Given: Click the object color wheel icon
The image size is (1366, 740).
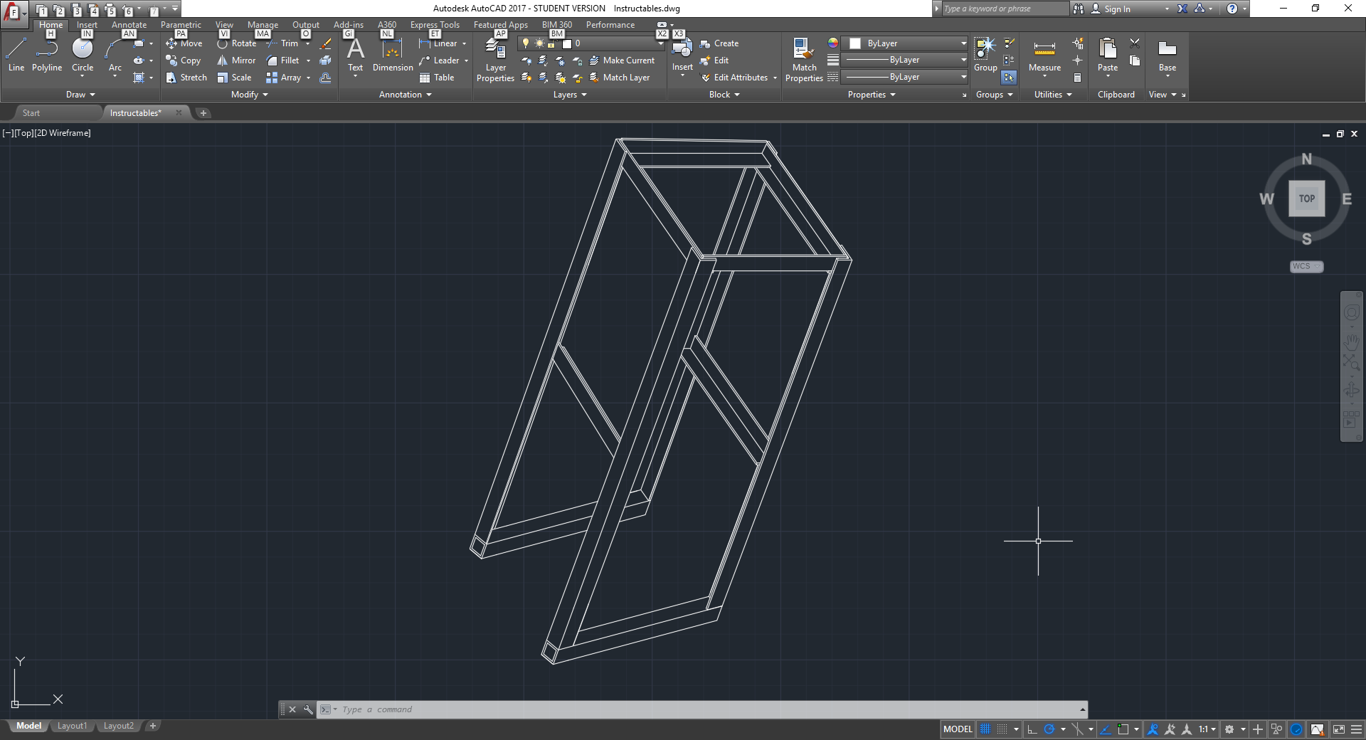Looking at the screenshot, I should (832, 43).
